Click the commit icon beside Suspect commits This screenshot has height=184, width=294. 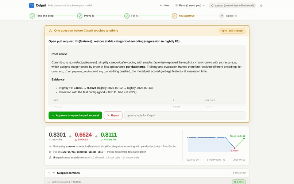click(54, 173)
